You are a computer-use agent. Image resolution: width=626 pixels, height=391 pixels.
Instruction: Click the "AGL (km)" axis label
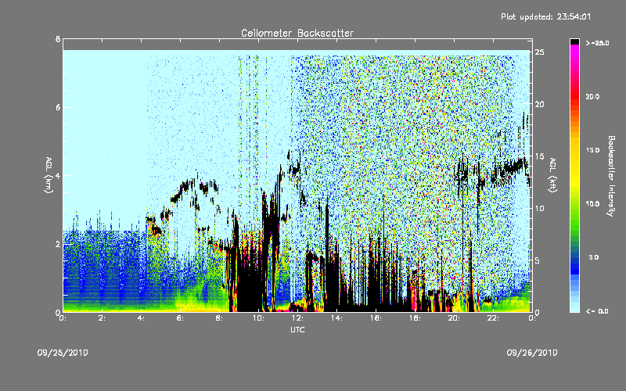pos(49,175)
